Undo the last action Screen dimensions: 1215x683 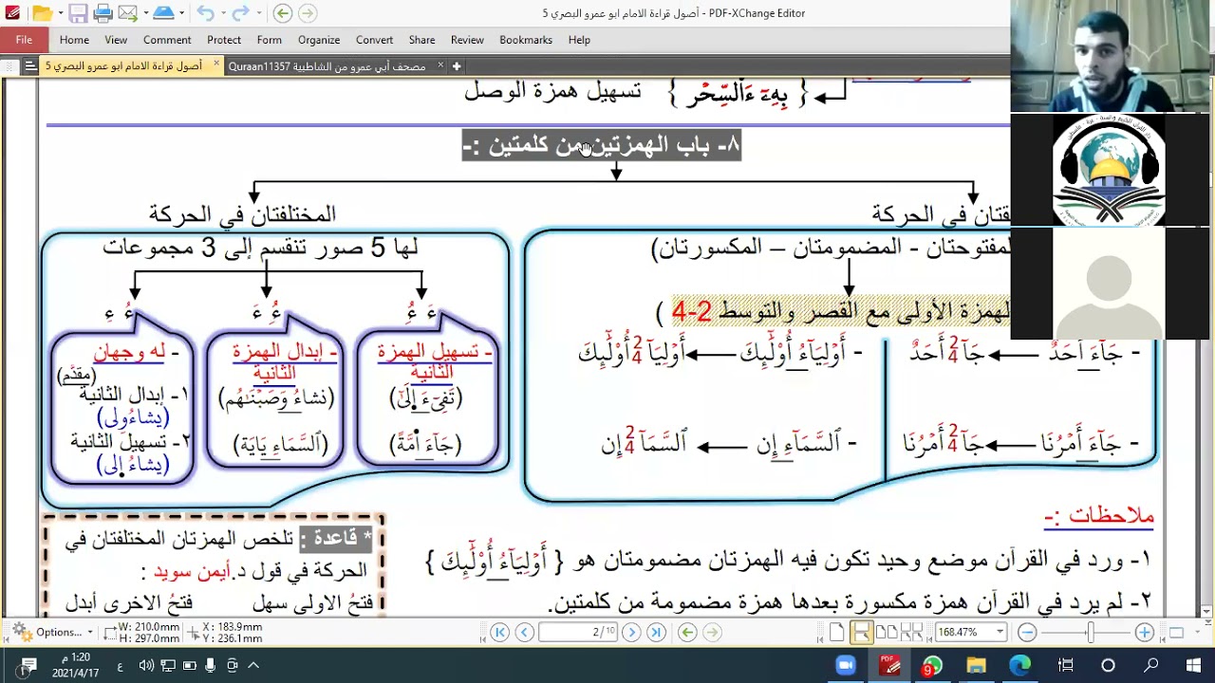[x=205, y=13]
